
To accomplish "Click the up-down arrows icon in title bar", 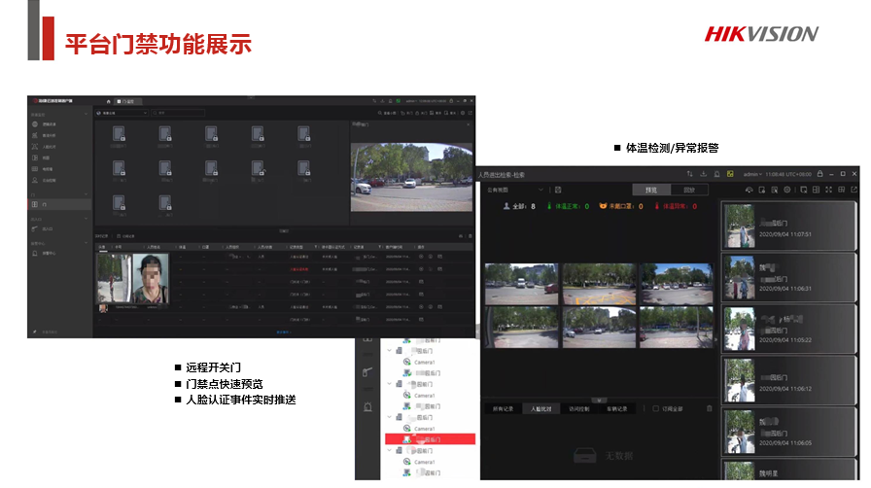I will click(x=689, y=174).
